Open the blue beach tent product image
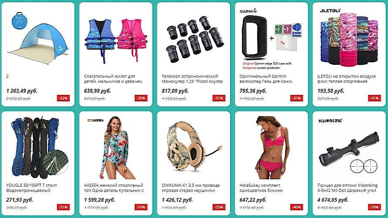 coord(38,38)
